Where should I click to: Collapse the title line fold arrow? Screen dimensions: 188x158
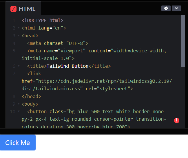pyautogui.click(x=19, y=66)
